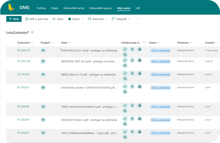This screenshot has width=220, height=143.
Task: Click the reject X icon for RČ-2022/100
Action: click(x=132, y=60)
